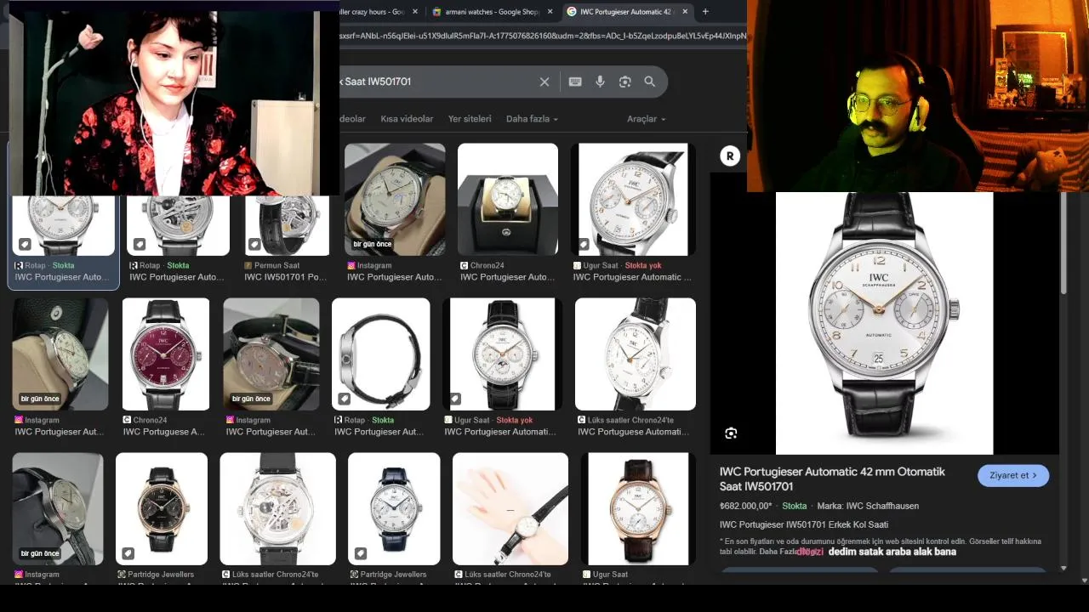The width and height of the screenshot is (1089, 612).
Task: Expand the 'Araçlar' tools dropdown
Action: [647, 119]
